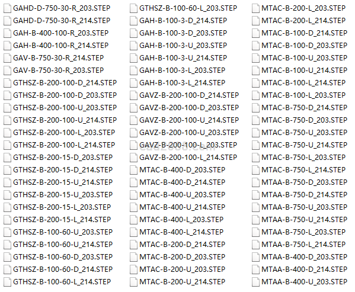Select GAVZ-B-200-100-L_214.STEP file

click(x=188, y=158)
